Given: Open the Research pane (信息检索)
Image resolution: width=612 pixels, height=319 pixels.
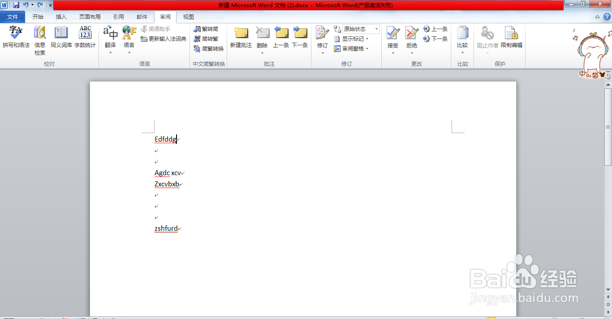Looking at the screenshot, I should [x=40, y=40].
